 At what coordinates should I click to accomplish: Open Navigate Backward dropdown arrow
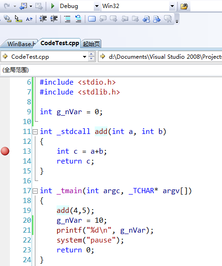31,6
